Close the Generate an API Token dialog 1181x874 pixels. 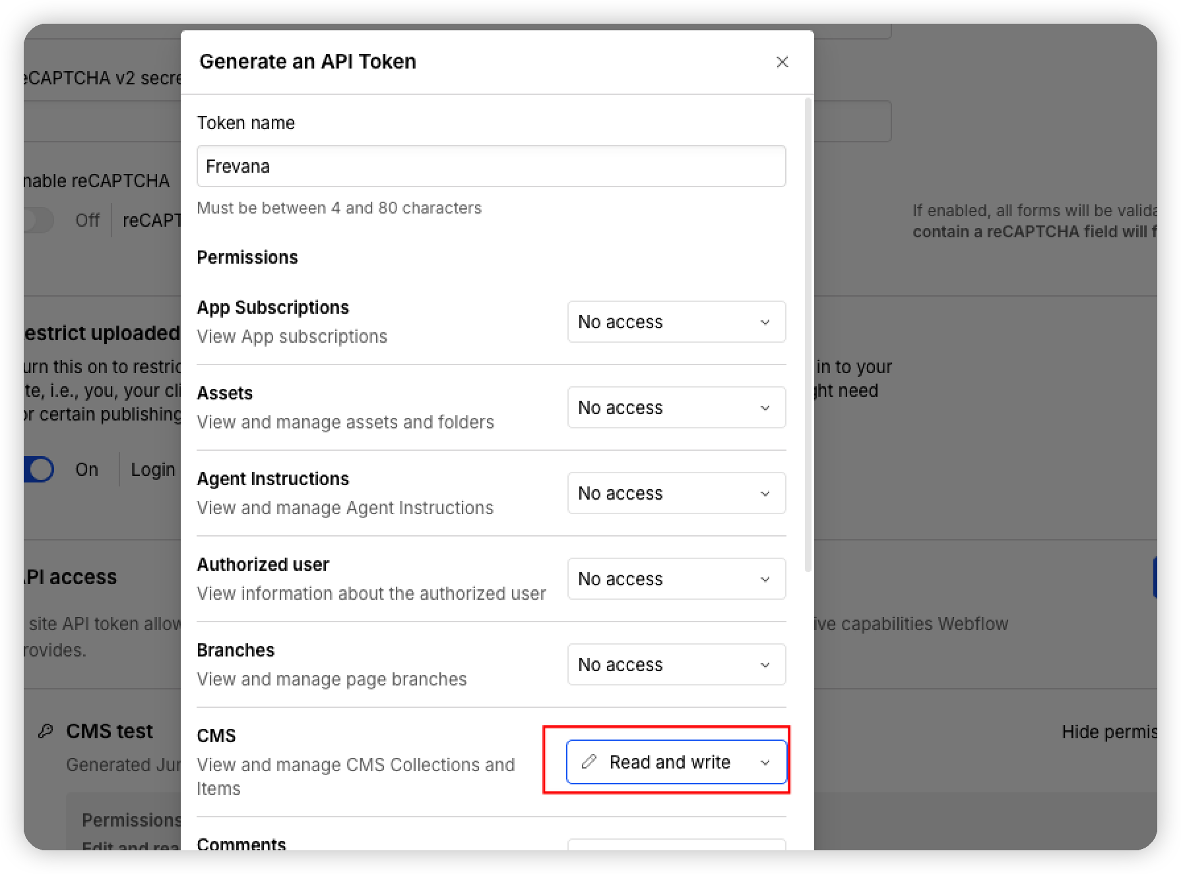(x=782, y=62)
